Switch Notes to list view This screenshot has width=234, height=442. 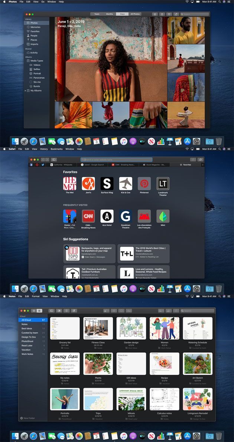[x=34, y=310]
